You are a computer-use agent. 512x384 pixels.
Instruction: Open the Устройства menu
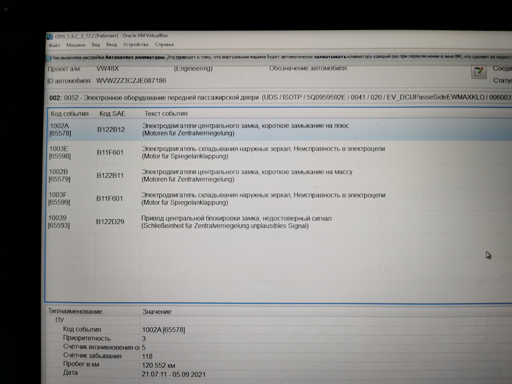(136, 45)
